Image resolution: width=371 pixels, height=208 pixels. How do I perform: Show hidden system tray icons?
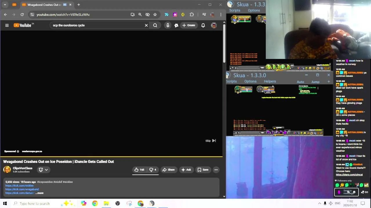[x=319, y=203]
